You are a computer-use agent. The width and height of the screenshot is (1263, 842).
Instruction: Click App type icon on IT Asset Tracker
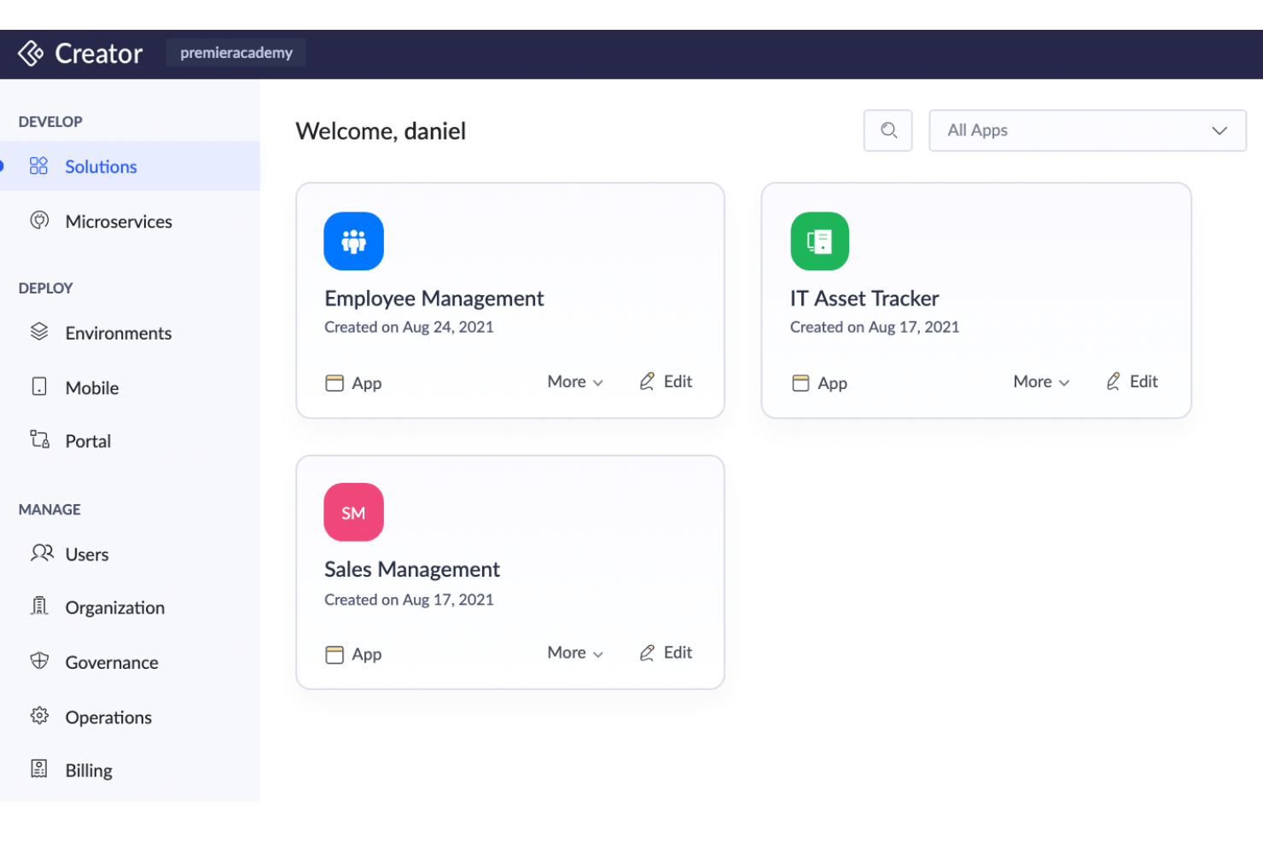click(800, 383)
